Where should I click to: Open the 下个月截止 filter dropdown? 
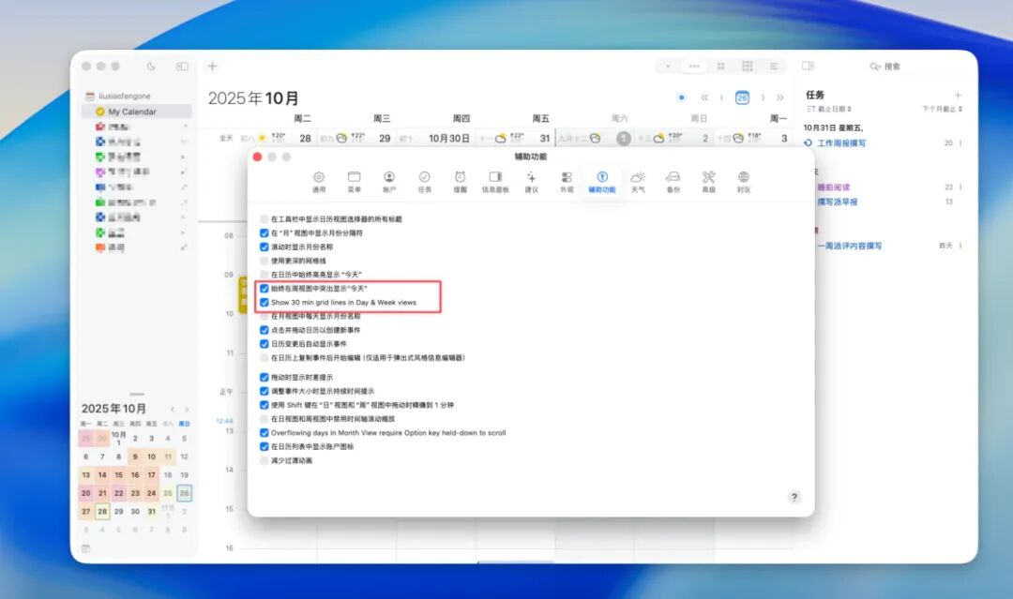coord(942,109)
